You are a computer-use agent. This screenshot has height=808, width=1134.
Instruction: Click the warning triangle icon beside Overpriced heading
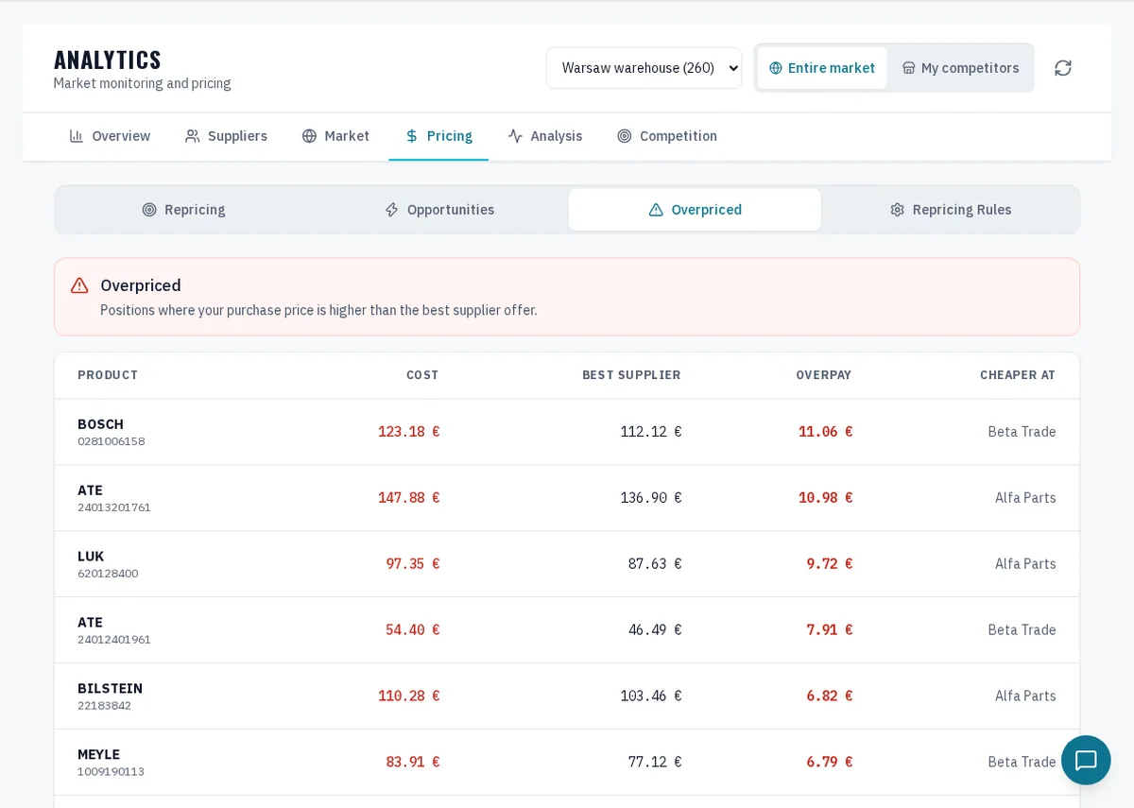tap(79, 285)
